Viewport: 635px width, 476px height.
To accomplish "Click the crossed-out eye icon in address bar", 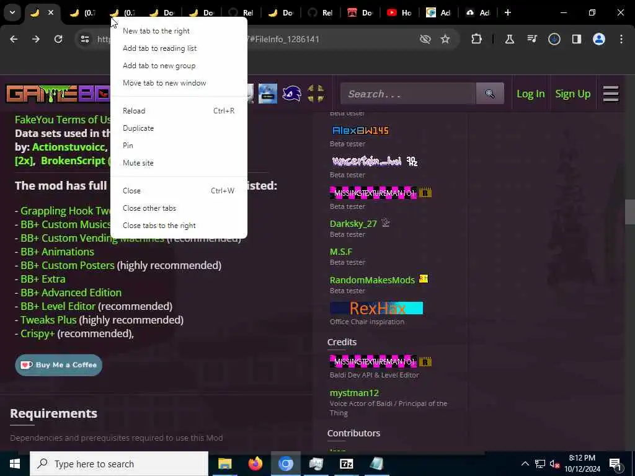I will [x=425, y=39].
